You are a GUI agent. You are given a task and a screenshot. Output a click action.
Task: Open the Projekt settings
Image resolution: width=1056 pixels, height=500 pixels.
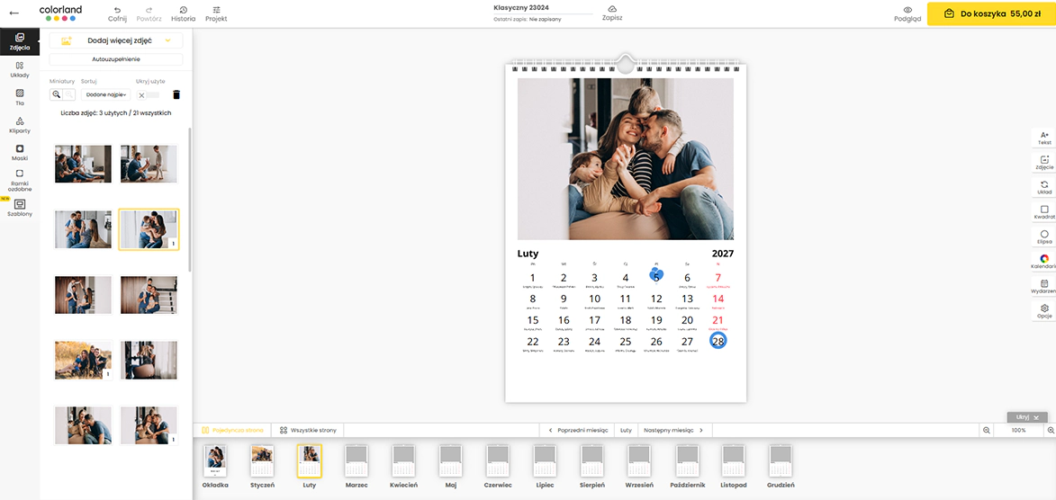[216, 13]
